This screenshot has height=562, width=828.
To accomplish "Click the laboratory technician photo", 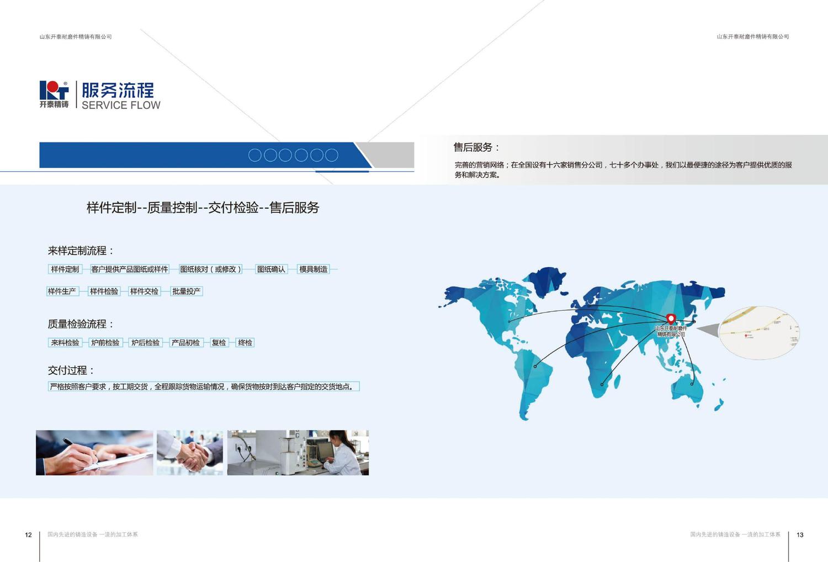I will point(298,453).
